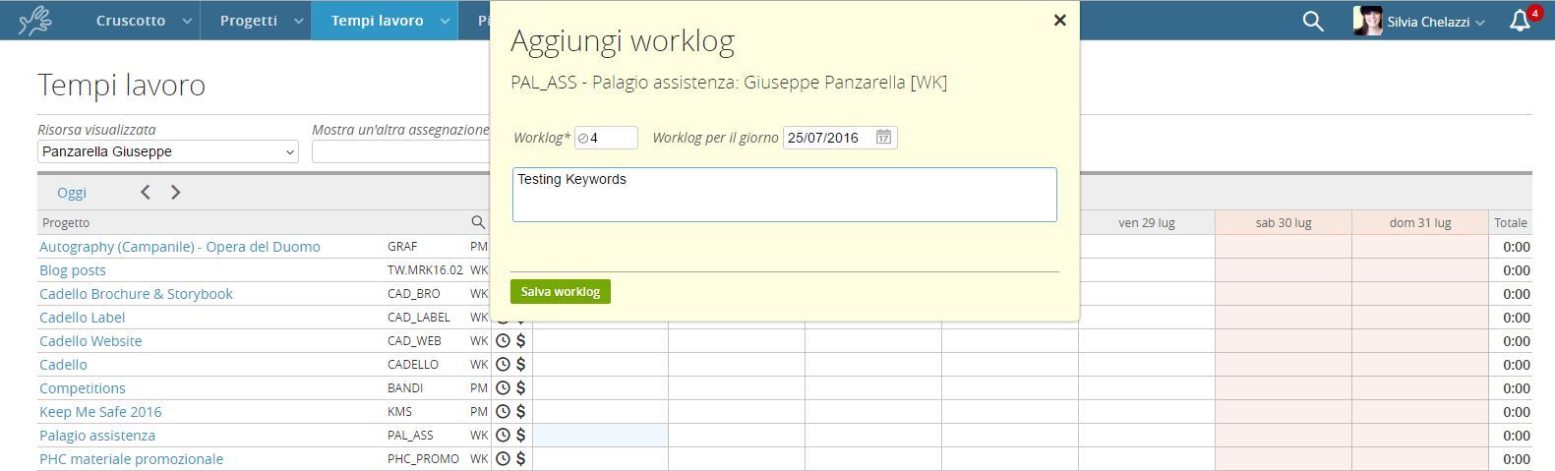Close the Aggiungi worklog dialog
This screenshot has width=1555, height=471.
pyautogui.click(x=1059, y=20)
